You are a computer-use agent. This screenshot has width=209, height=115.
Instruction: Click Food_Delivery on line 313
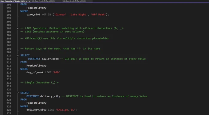[36, 66]
